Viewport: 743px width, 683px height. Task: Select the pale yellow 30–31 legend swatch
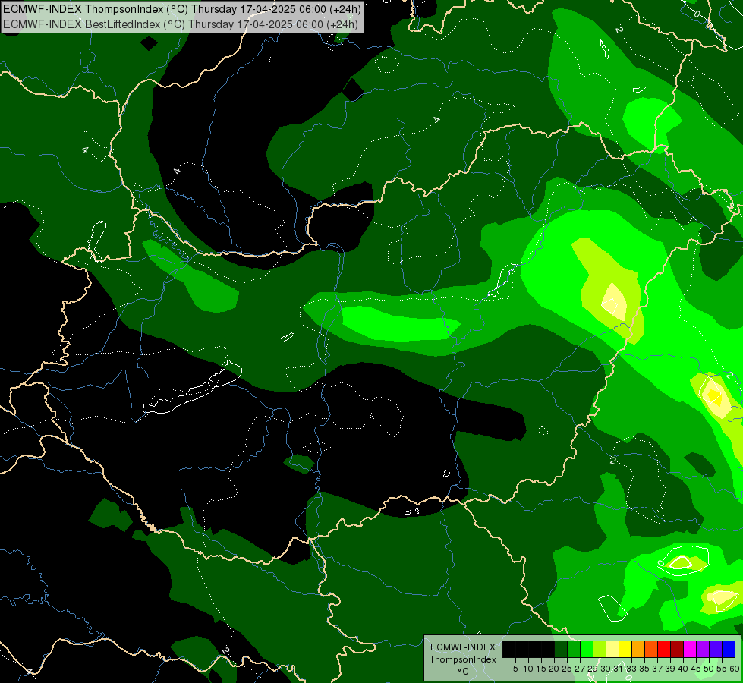coord(612,649)
